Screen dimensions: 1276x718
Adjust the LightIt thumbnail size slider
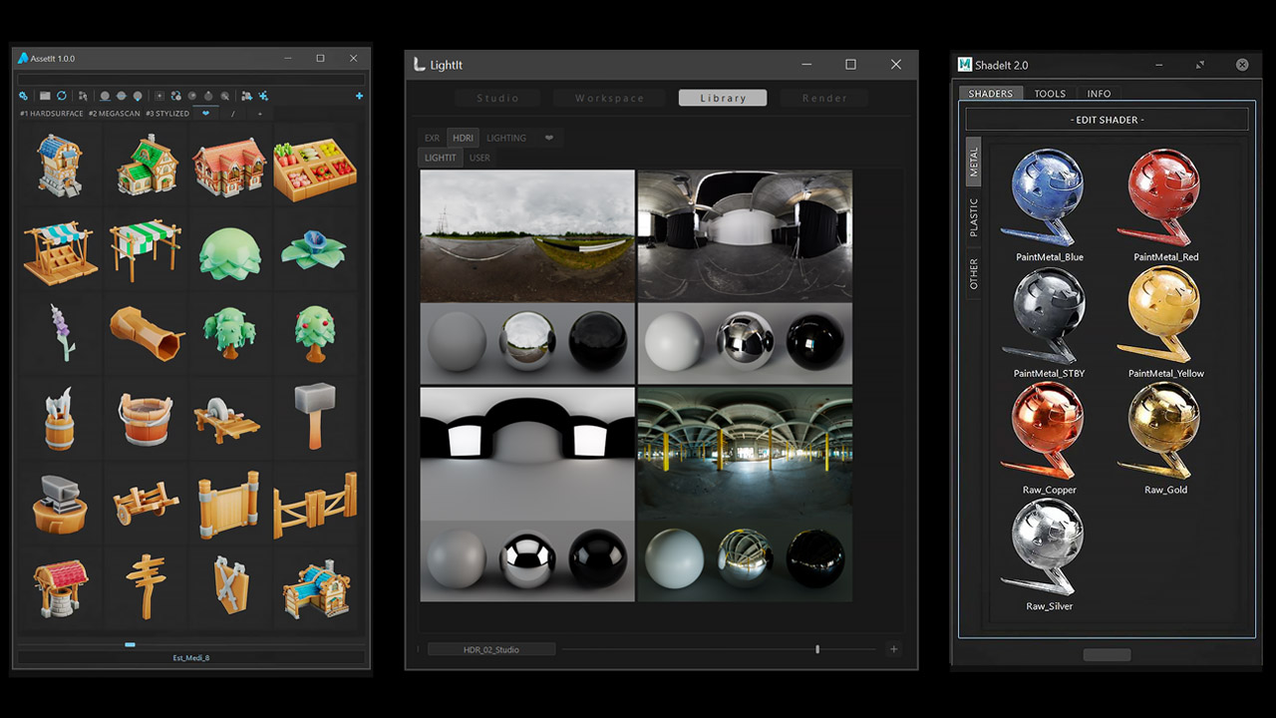pyautogui.click(x=817, y=649)
